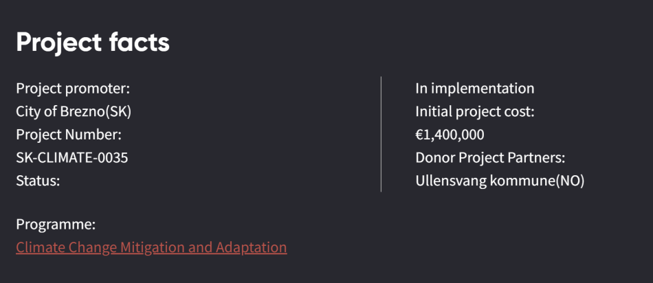
Task: Open the Climate Change Mitigation and Adaptation link
Action: 151,247
